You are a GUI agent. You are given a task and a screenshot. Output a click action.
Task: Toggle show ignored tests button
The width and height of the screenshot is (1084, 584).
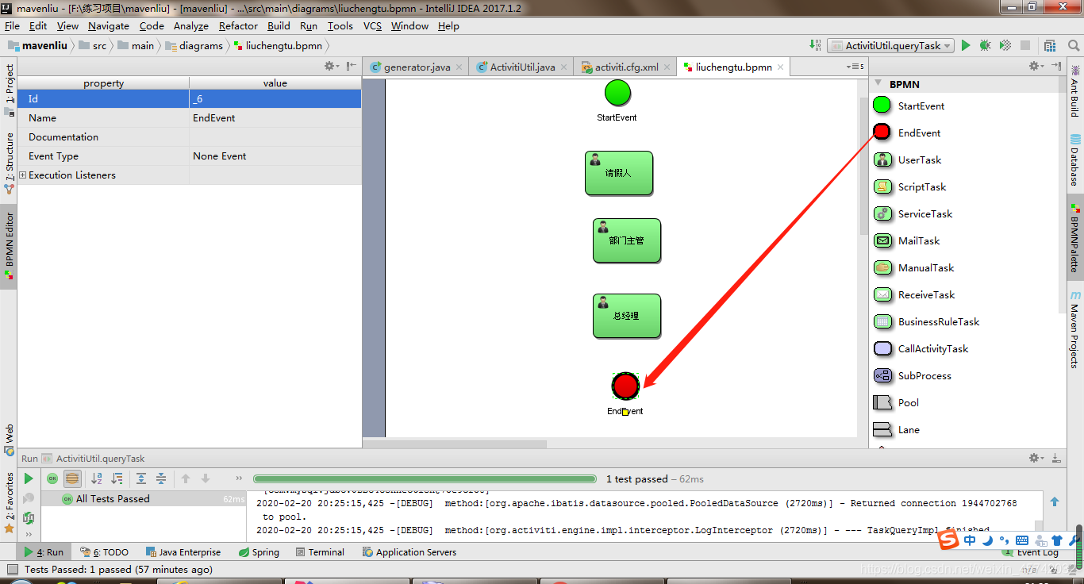(72, 478)
